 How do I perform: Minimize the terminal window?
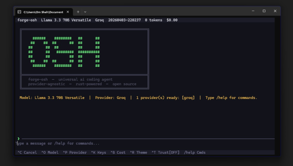(x=253, y=11)
